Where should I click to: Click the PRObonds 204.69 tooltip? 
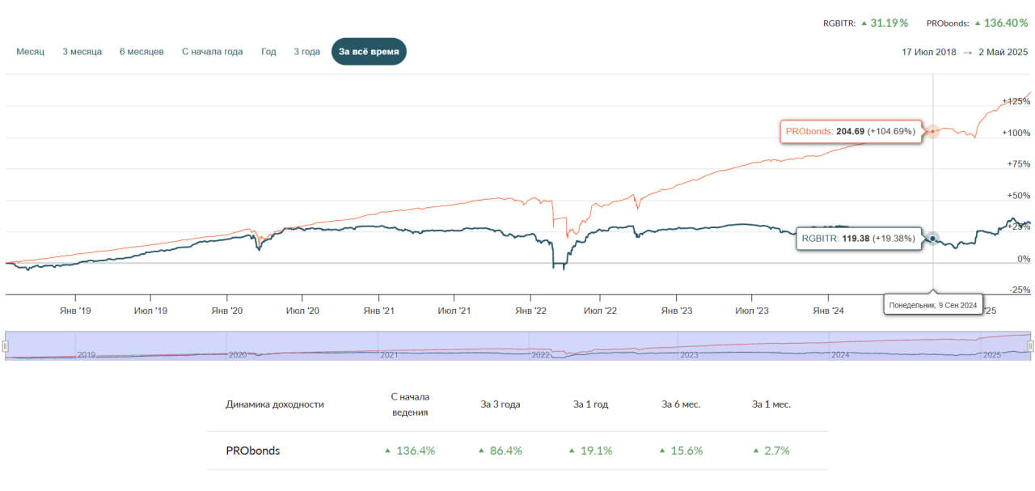pyautogui.click(x=851, y=131)
